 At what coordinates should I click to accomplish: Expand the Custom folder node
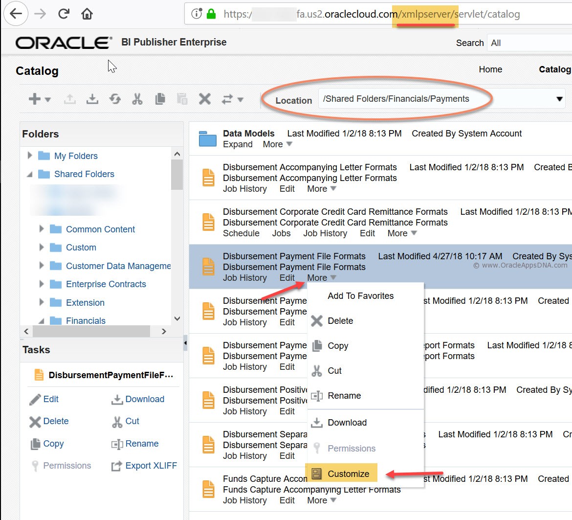tap(42, 247)
